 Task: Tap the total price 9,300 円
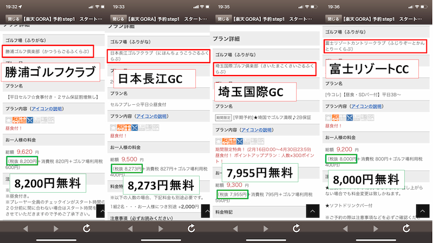point(232,185)
